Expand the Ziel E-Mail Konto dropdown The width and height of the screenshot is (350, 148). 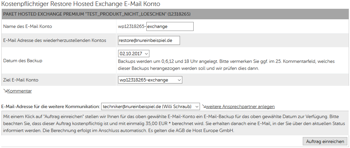150,80
